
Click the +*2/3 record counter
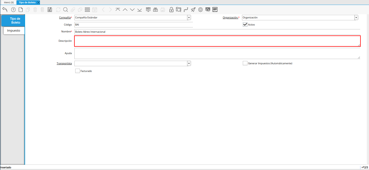[365, 167]
